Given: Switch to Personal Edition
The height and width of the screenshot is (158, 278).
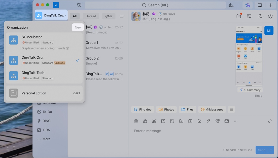Looking at the screenshot, I should pos(44,93).
